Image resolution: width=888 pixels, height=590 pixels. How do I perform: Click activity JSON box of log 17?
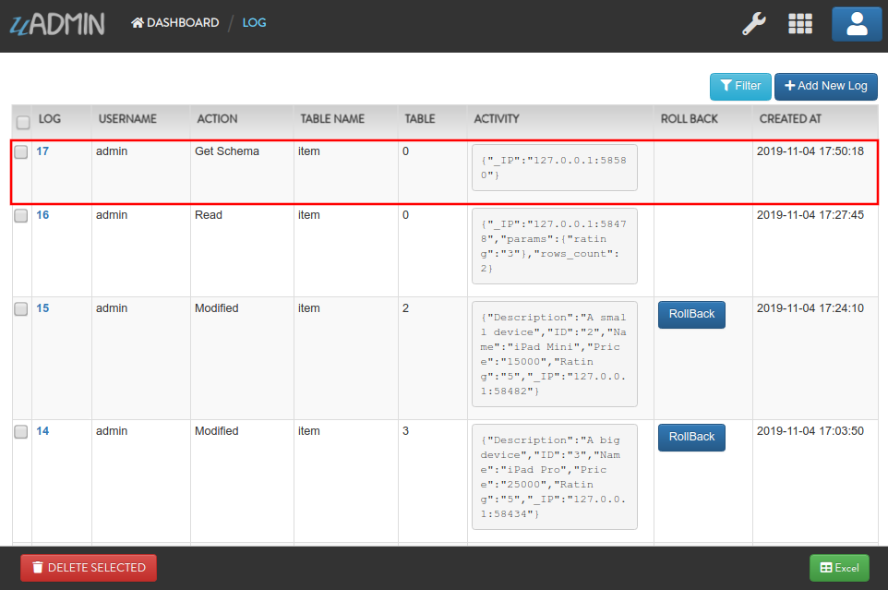tap(555, 168)
